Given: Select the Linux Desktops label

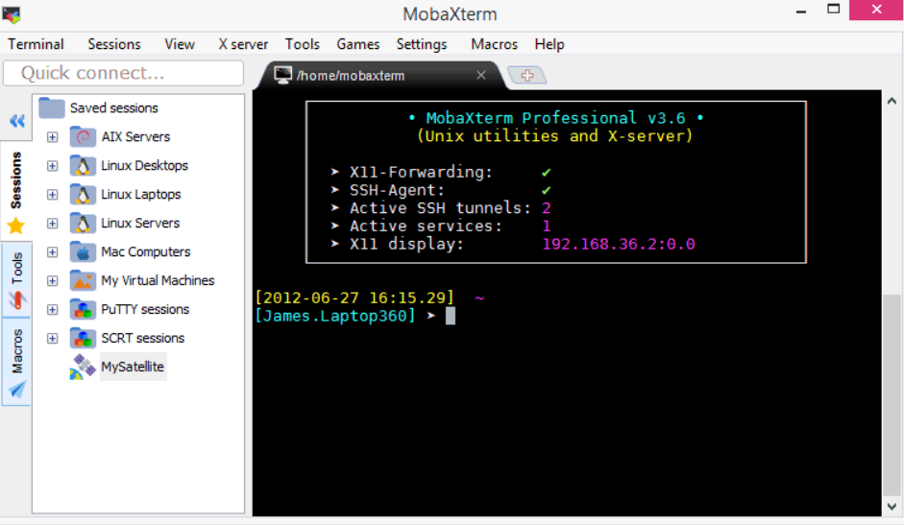Looking at the screenshot, I should click(145, 165).
